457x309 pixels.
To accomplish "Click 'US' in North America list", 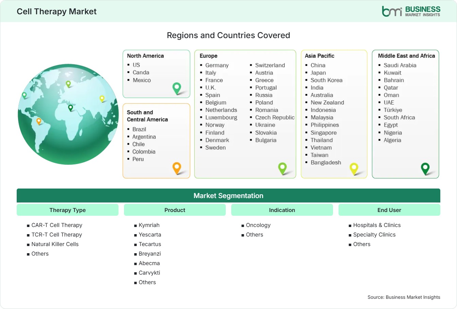I will [x=136, y=65].
